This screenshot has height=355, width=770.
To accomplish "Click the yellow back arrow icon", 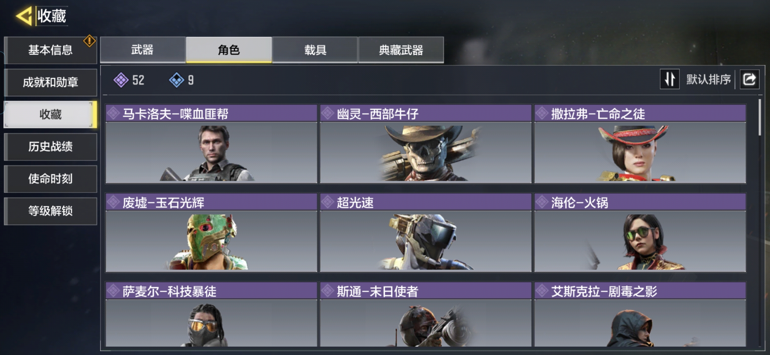I will point(24,16).
